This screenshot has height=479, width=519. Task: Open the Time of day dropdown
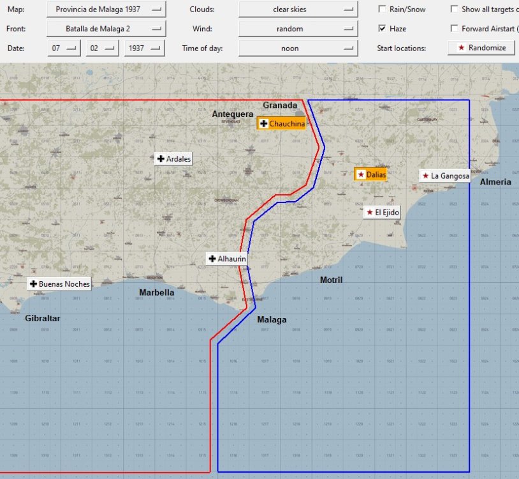pyautogui.click(x=297, y=47)
